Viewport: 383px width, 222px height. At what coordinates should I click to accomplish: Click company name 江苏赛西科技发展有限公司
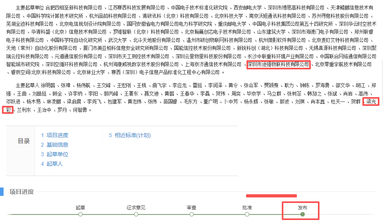[137, 8]
